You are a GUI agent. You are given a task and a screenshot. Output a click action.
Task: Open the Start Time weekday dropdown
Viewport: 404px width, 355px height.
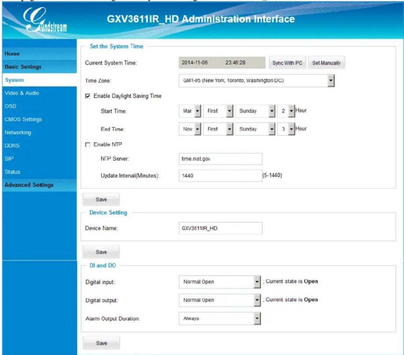click(x=255, y=111)
